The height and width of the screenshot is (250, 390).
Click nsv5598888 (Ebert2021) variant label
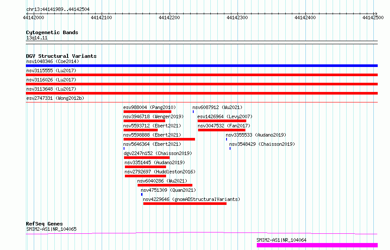pos(152,135)
